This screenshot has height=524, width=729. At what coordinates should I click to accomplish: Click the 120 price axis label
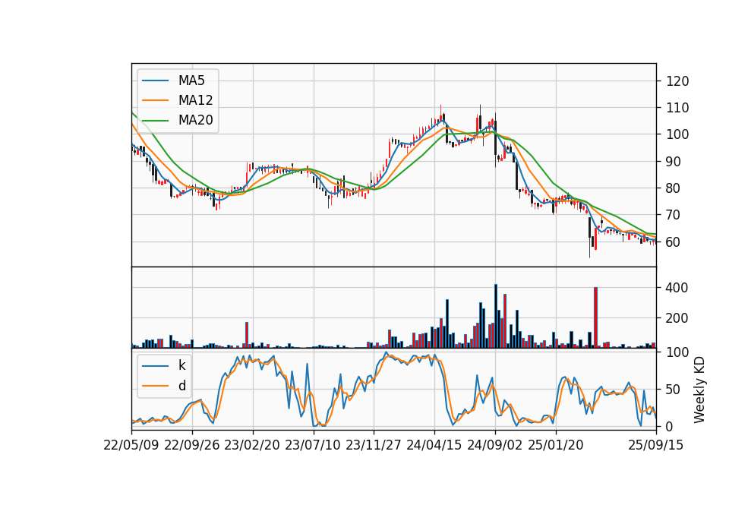point(677,81)
